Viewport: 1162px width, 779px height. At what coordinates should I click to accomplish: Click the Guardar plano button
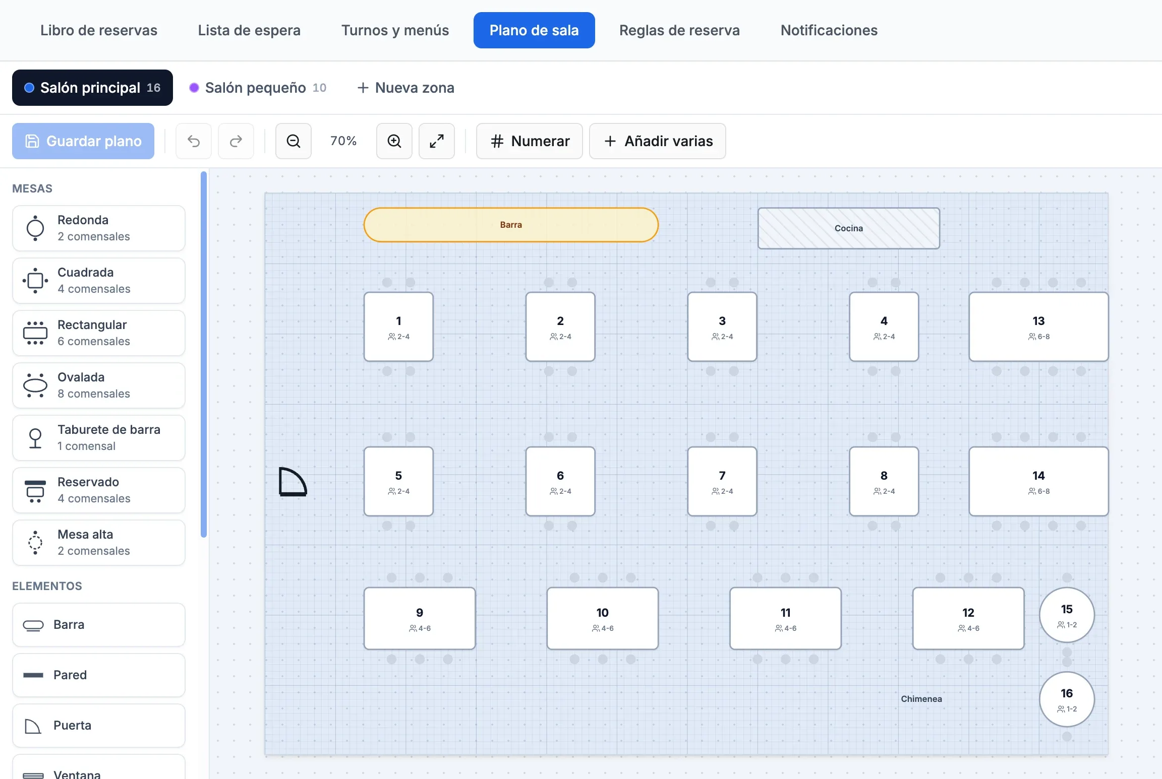(83, 141)
